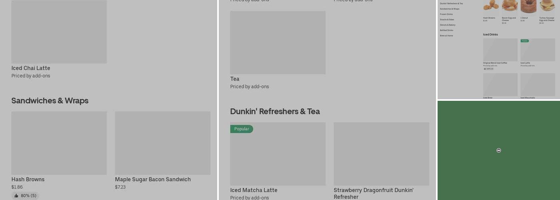Click the thumbs-up icon beside 80% (5)

coord(16,196)
